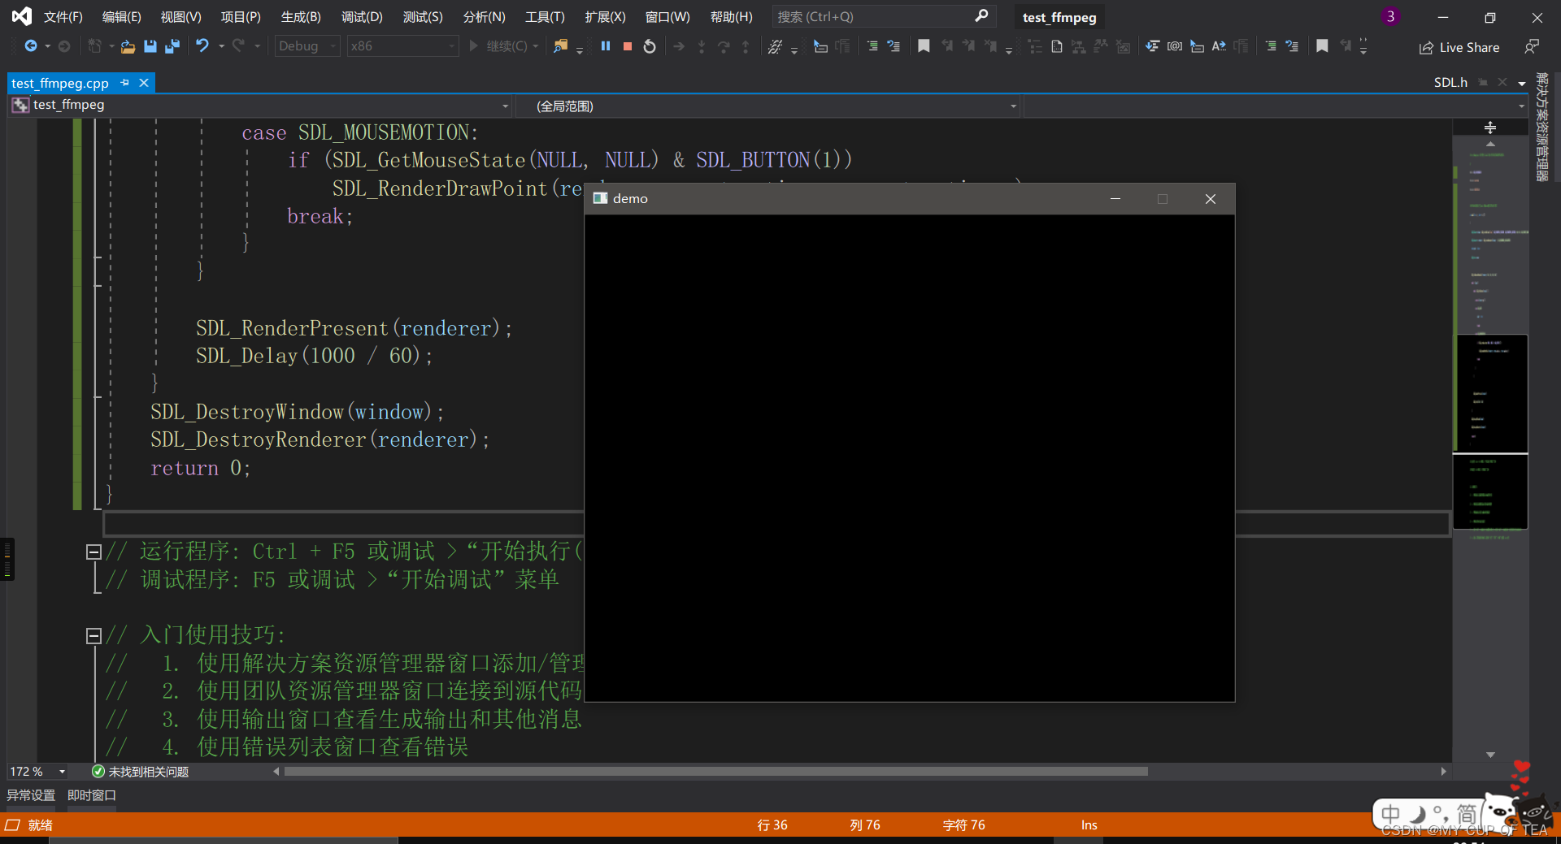Image resolution: width=1561 pixels, height=844 pixels.
Task: Open the 扩展(X) menu
Action: (x=605, y=16)
